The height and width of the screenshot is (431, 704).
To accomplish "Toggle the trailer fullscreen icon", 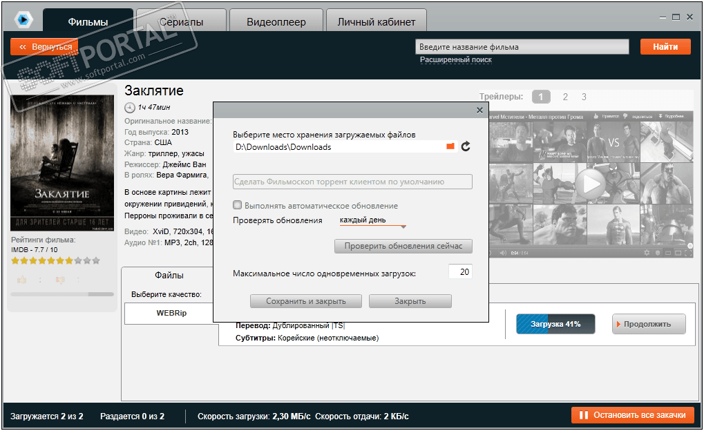I will click(x=688, y=253).
